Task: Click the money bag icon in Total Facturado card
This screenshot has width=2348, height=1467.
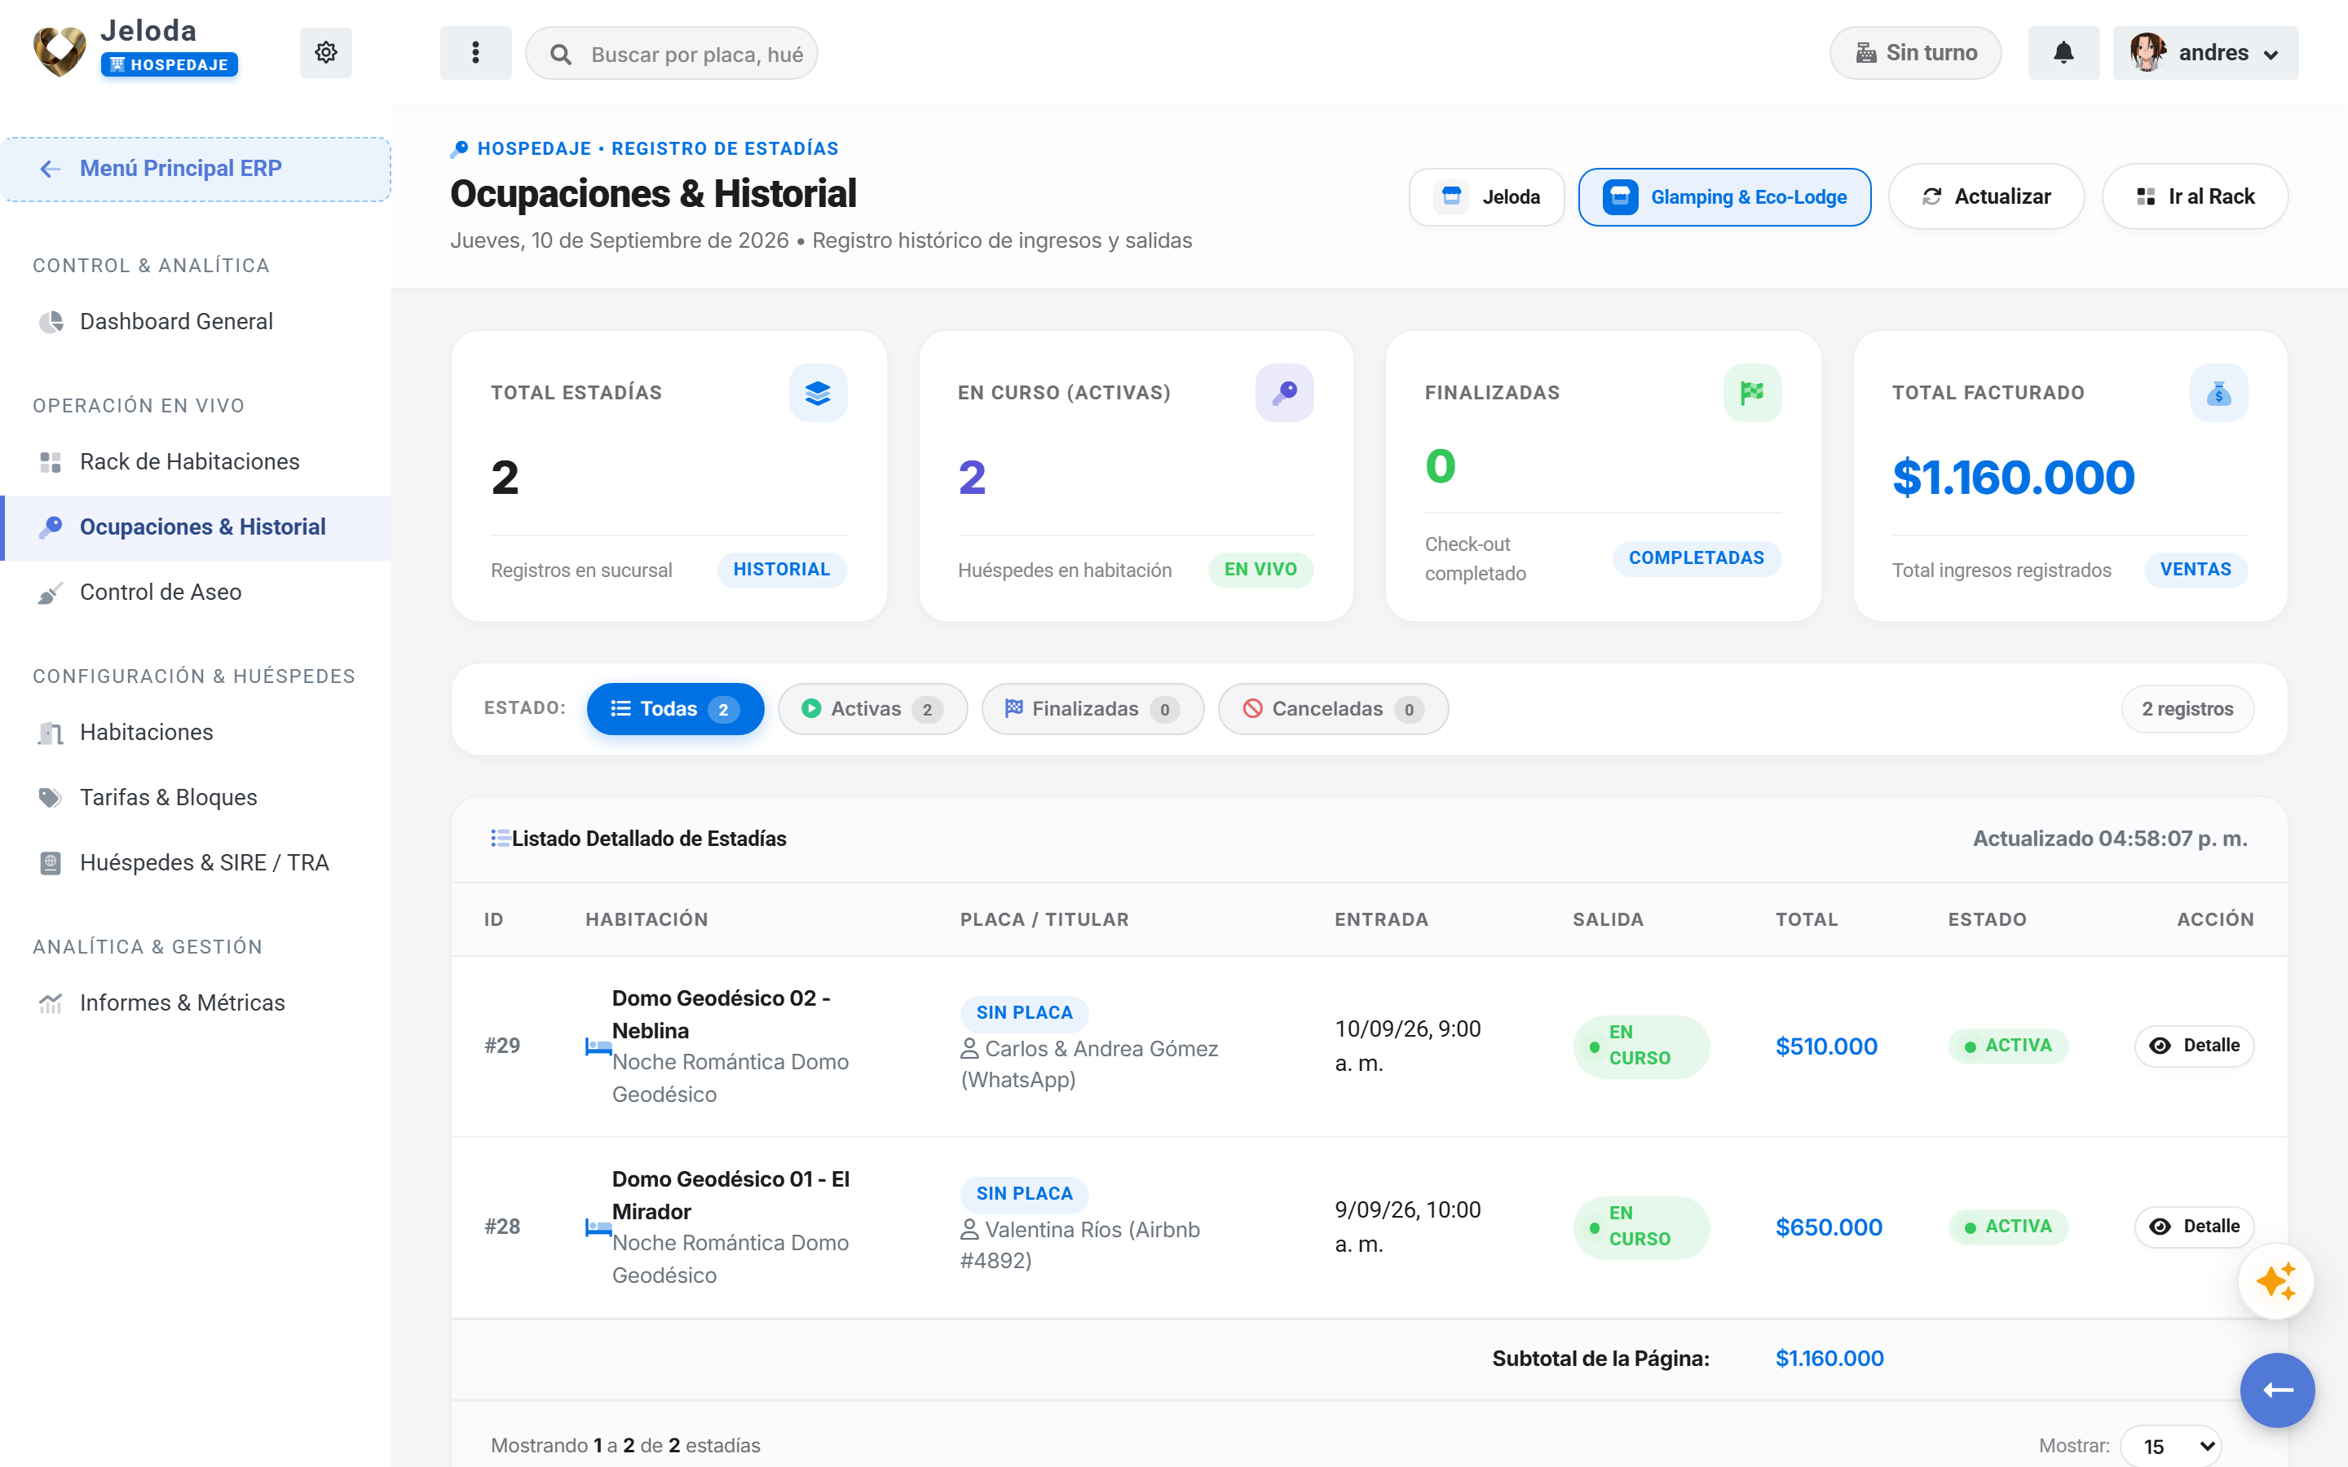Action: (x=2218, y=392)
